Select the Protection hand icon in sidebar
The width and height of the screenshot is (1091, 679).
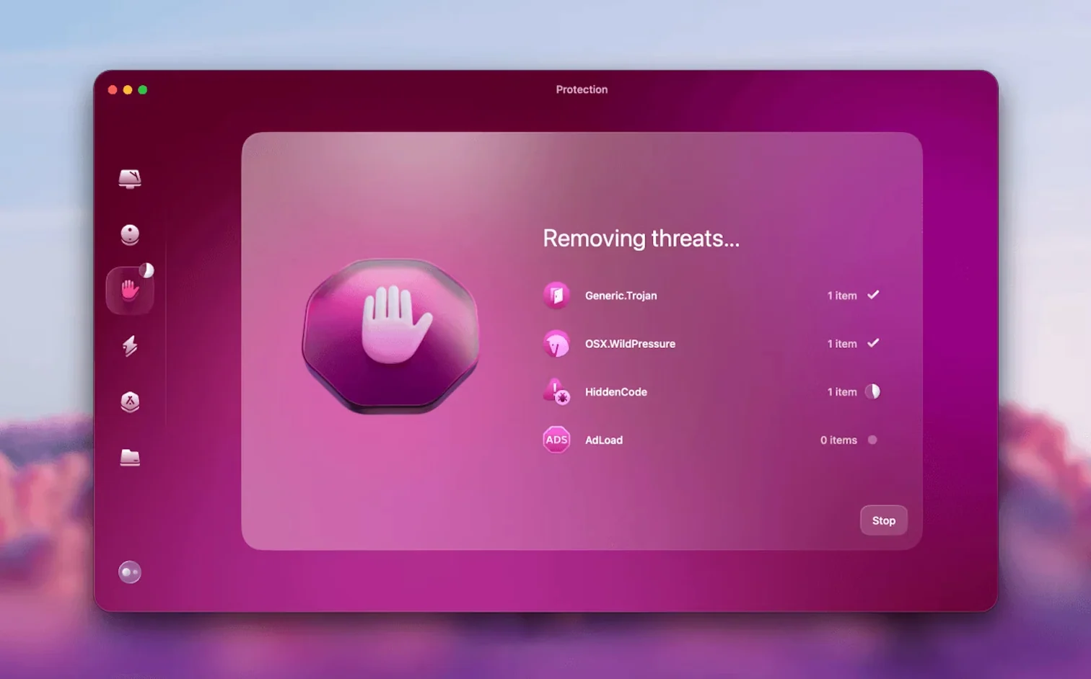click(x=130, y=290)
